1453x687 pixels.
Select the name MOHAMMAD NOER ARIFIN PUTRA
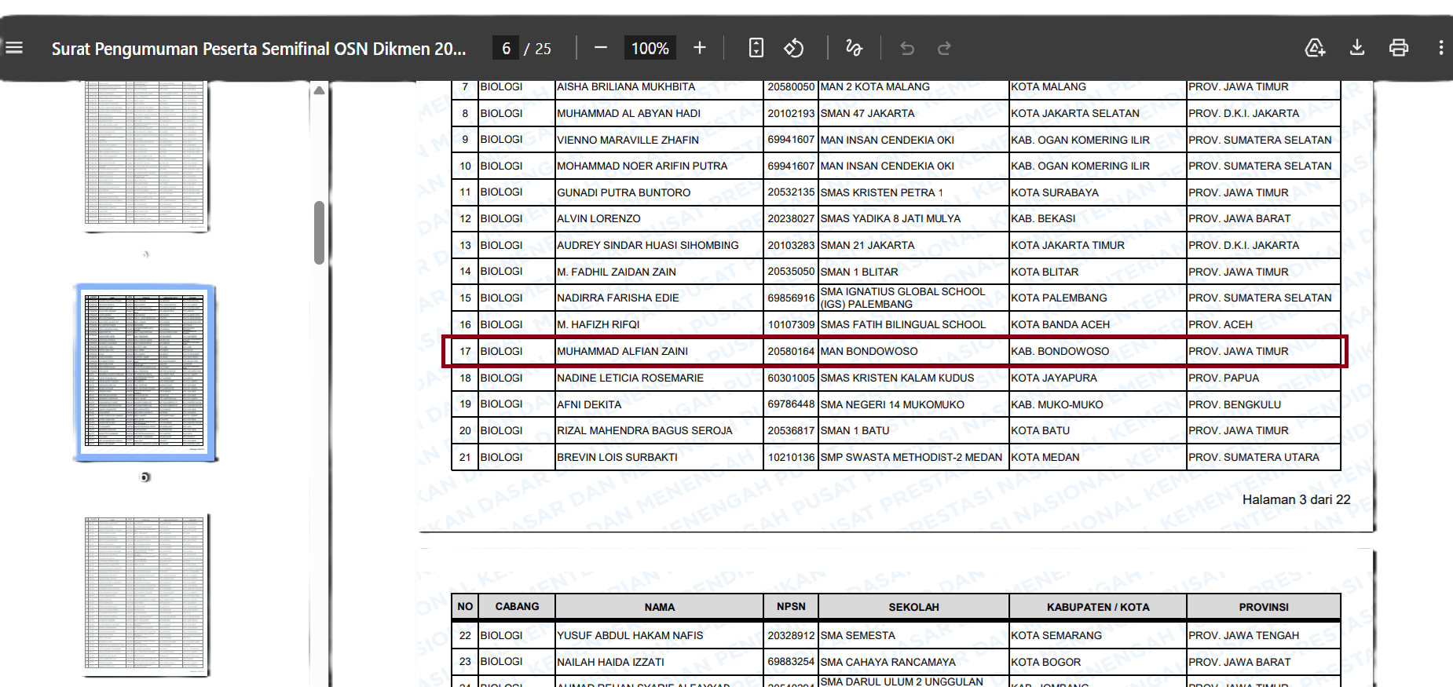(x=642, y=166)
